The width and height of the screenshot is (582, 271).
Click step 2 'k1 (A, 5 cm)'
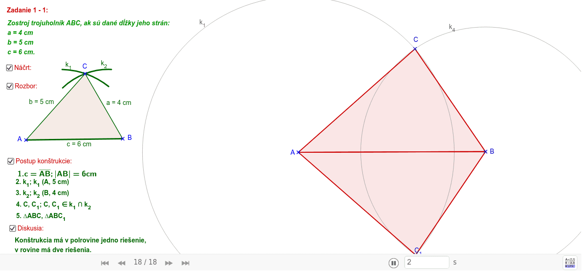click(x=42, y=182)
